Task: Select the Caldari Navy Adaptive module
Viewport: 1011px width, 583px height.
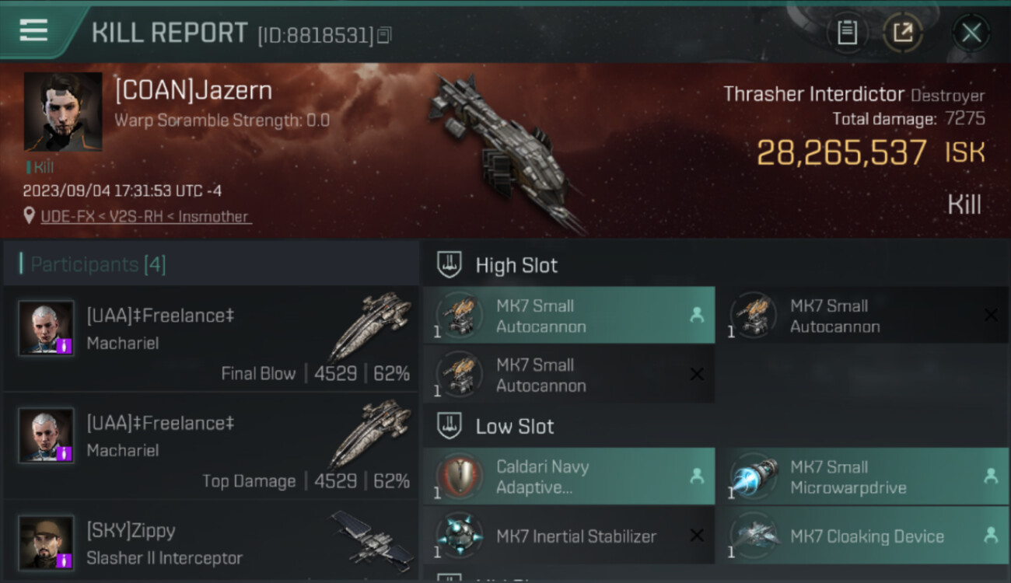Action: pyautogui.click(x=569, y=477)
